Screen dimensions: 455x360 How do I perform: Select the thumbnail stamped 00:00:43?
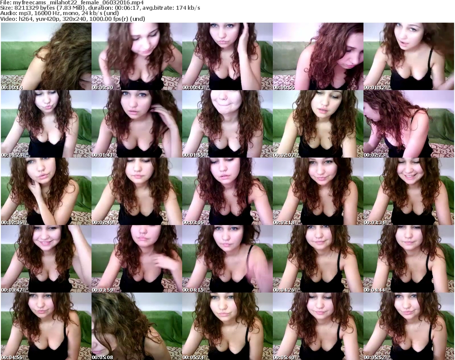(x=227, y=56)
